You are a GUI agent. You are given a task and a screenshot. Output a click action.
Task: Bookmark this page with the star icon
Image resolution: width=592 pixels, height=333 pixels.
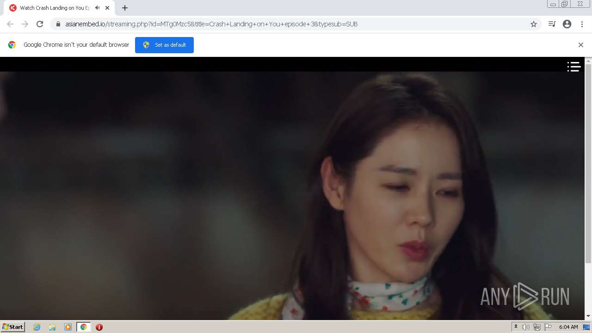point(533,24)
